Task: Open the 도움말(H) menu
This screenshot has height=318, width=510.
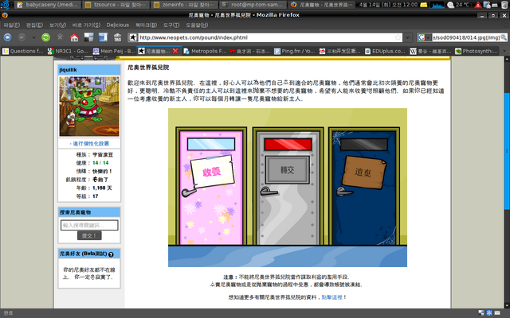Action: (197, 25)
